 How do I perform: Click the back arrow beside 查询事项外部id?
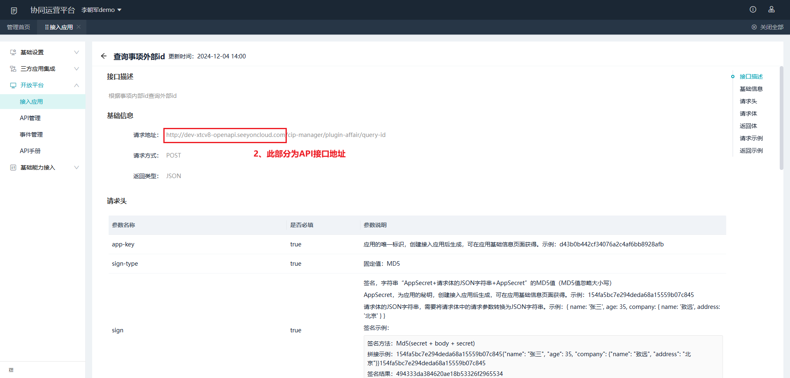pos(104,56)
